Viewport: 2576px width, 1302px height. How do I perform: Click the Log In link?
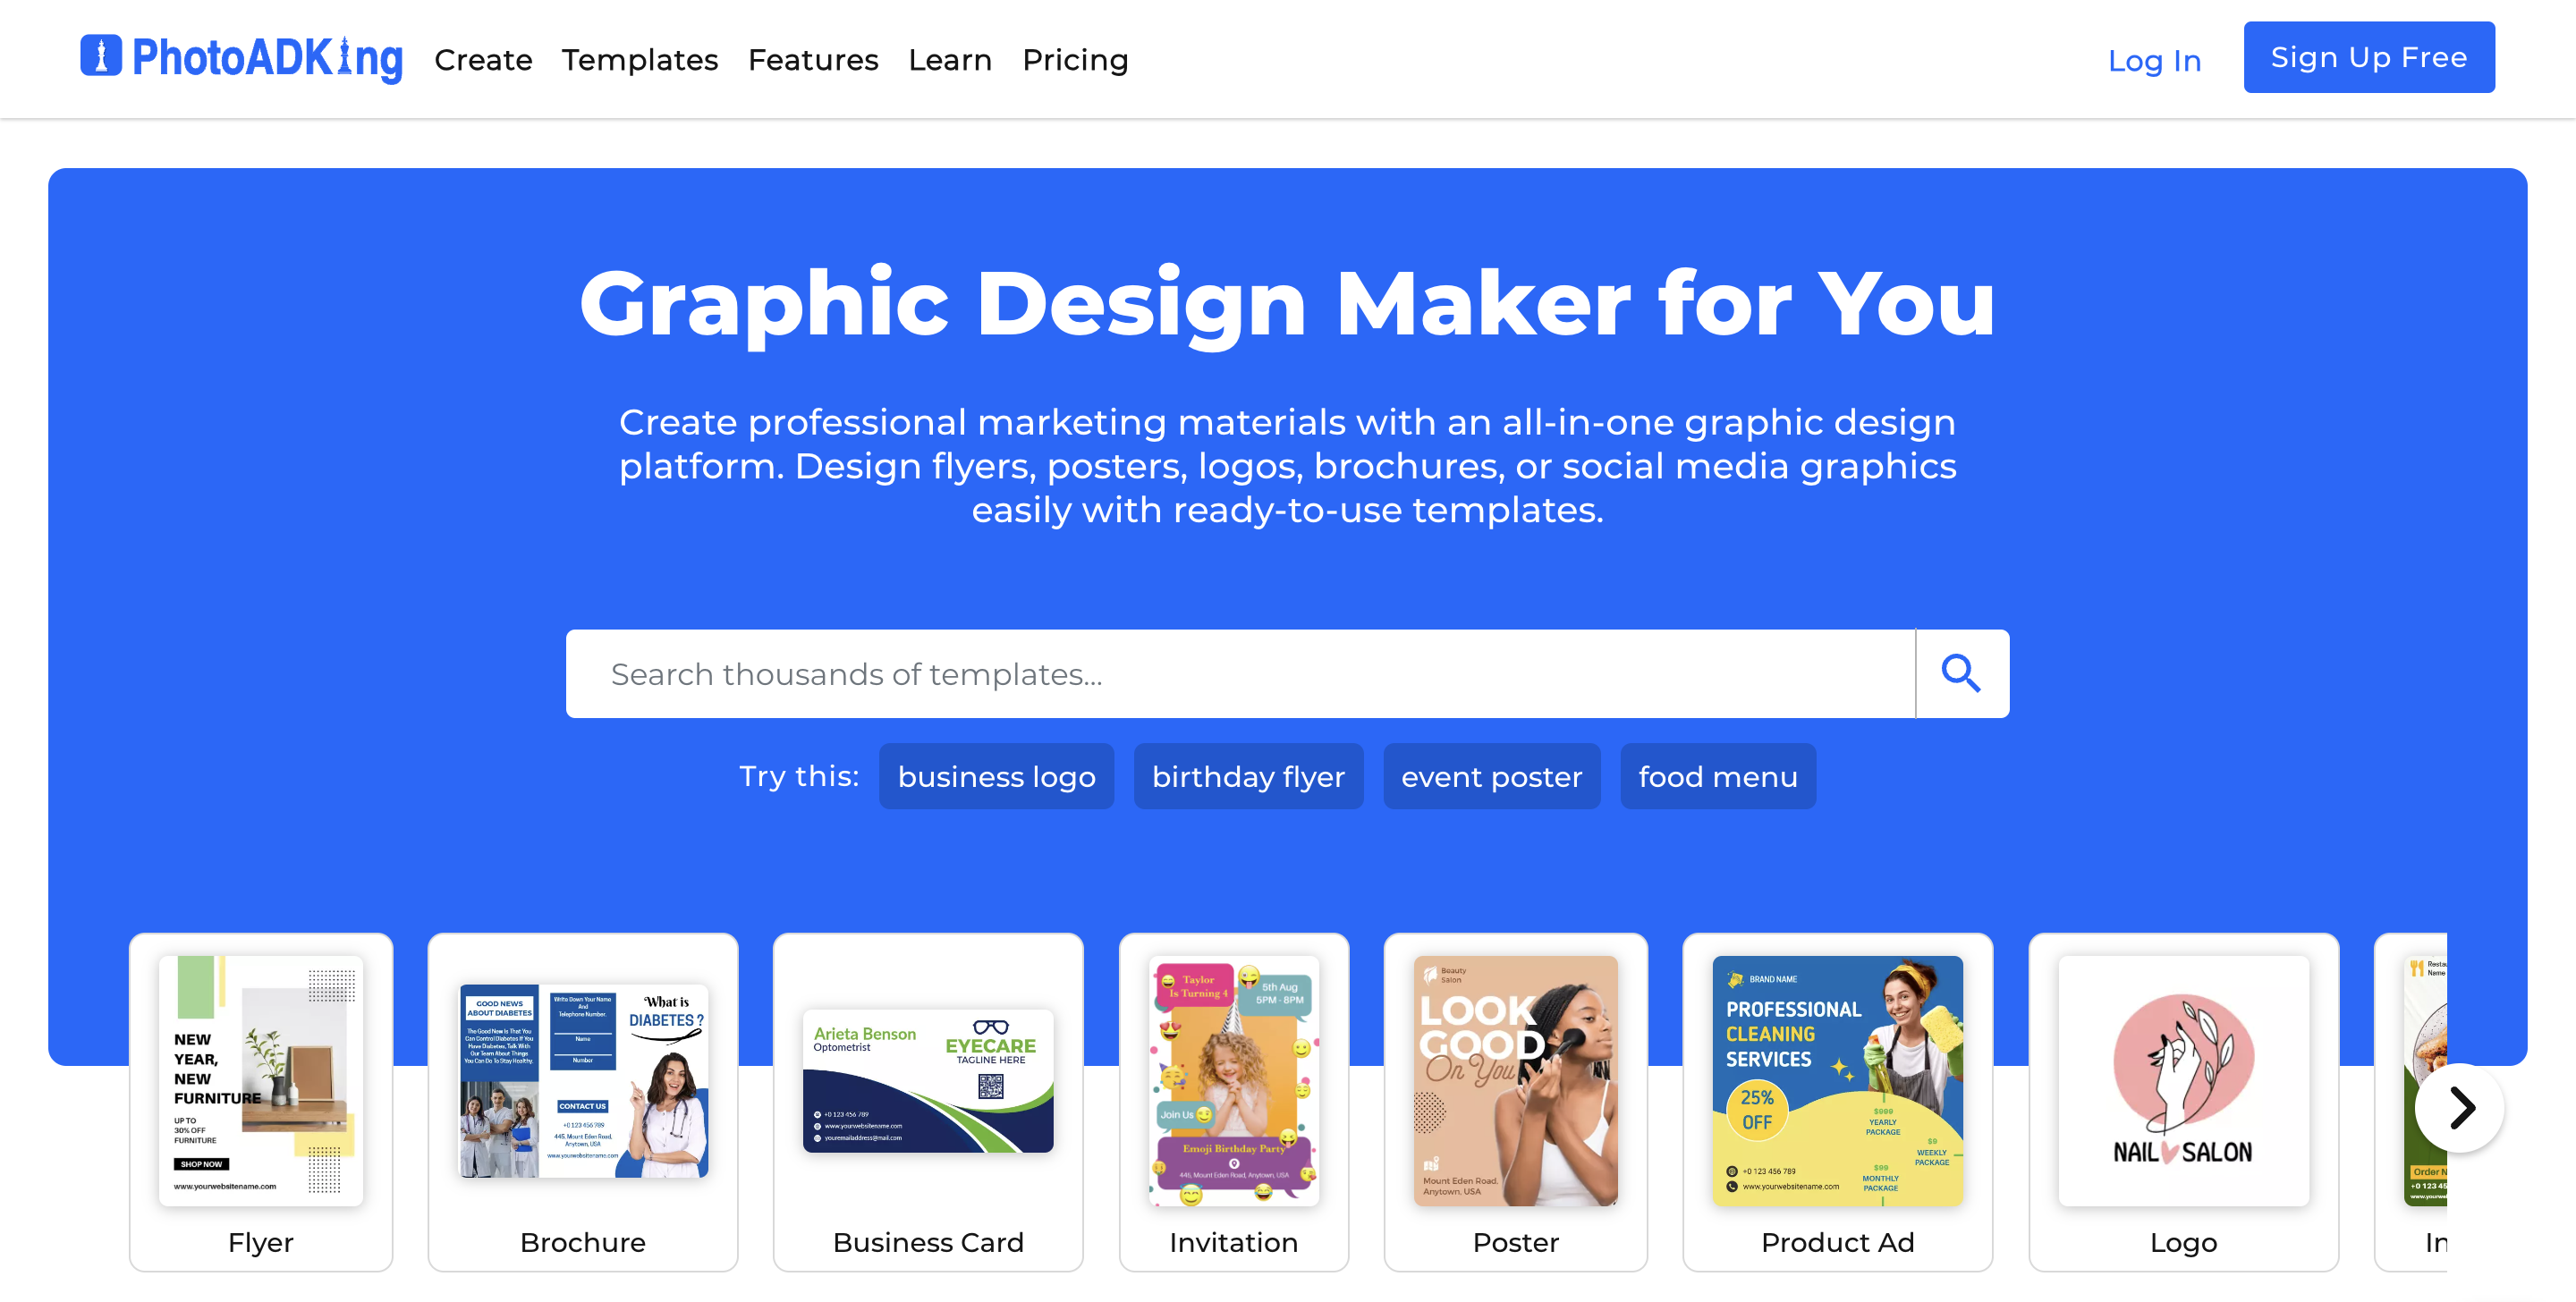[x=2155, y=61]
